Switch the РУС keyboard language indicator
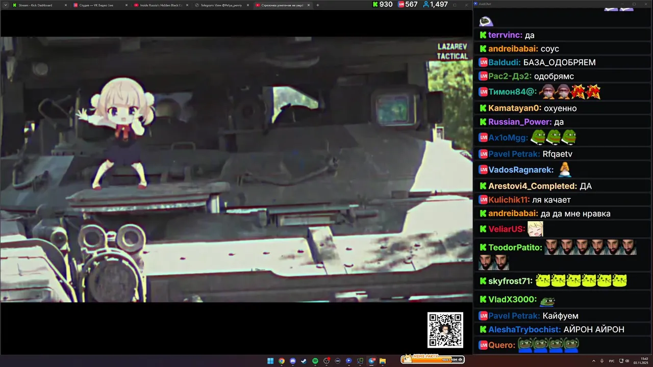This screenshot has height=367, width=653. point(612,361)
